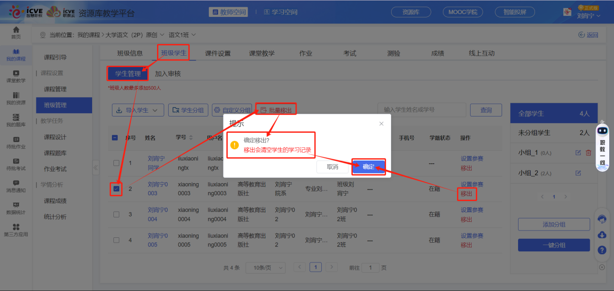Select all students via header checkbox
614x291 pixels.
114,138
